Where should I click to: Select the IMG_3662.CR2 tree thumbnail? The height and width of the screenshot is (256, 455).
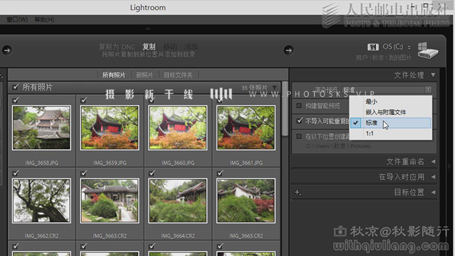42,201
